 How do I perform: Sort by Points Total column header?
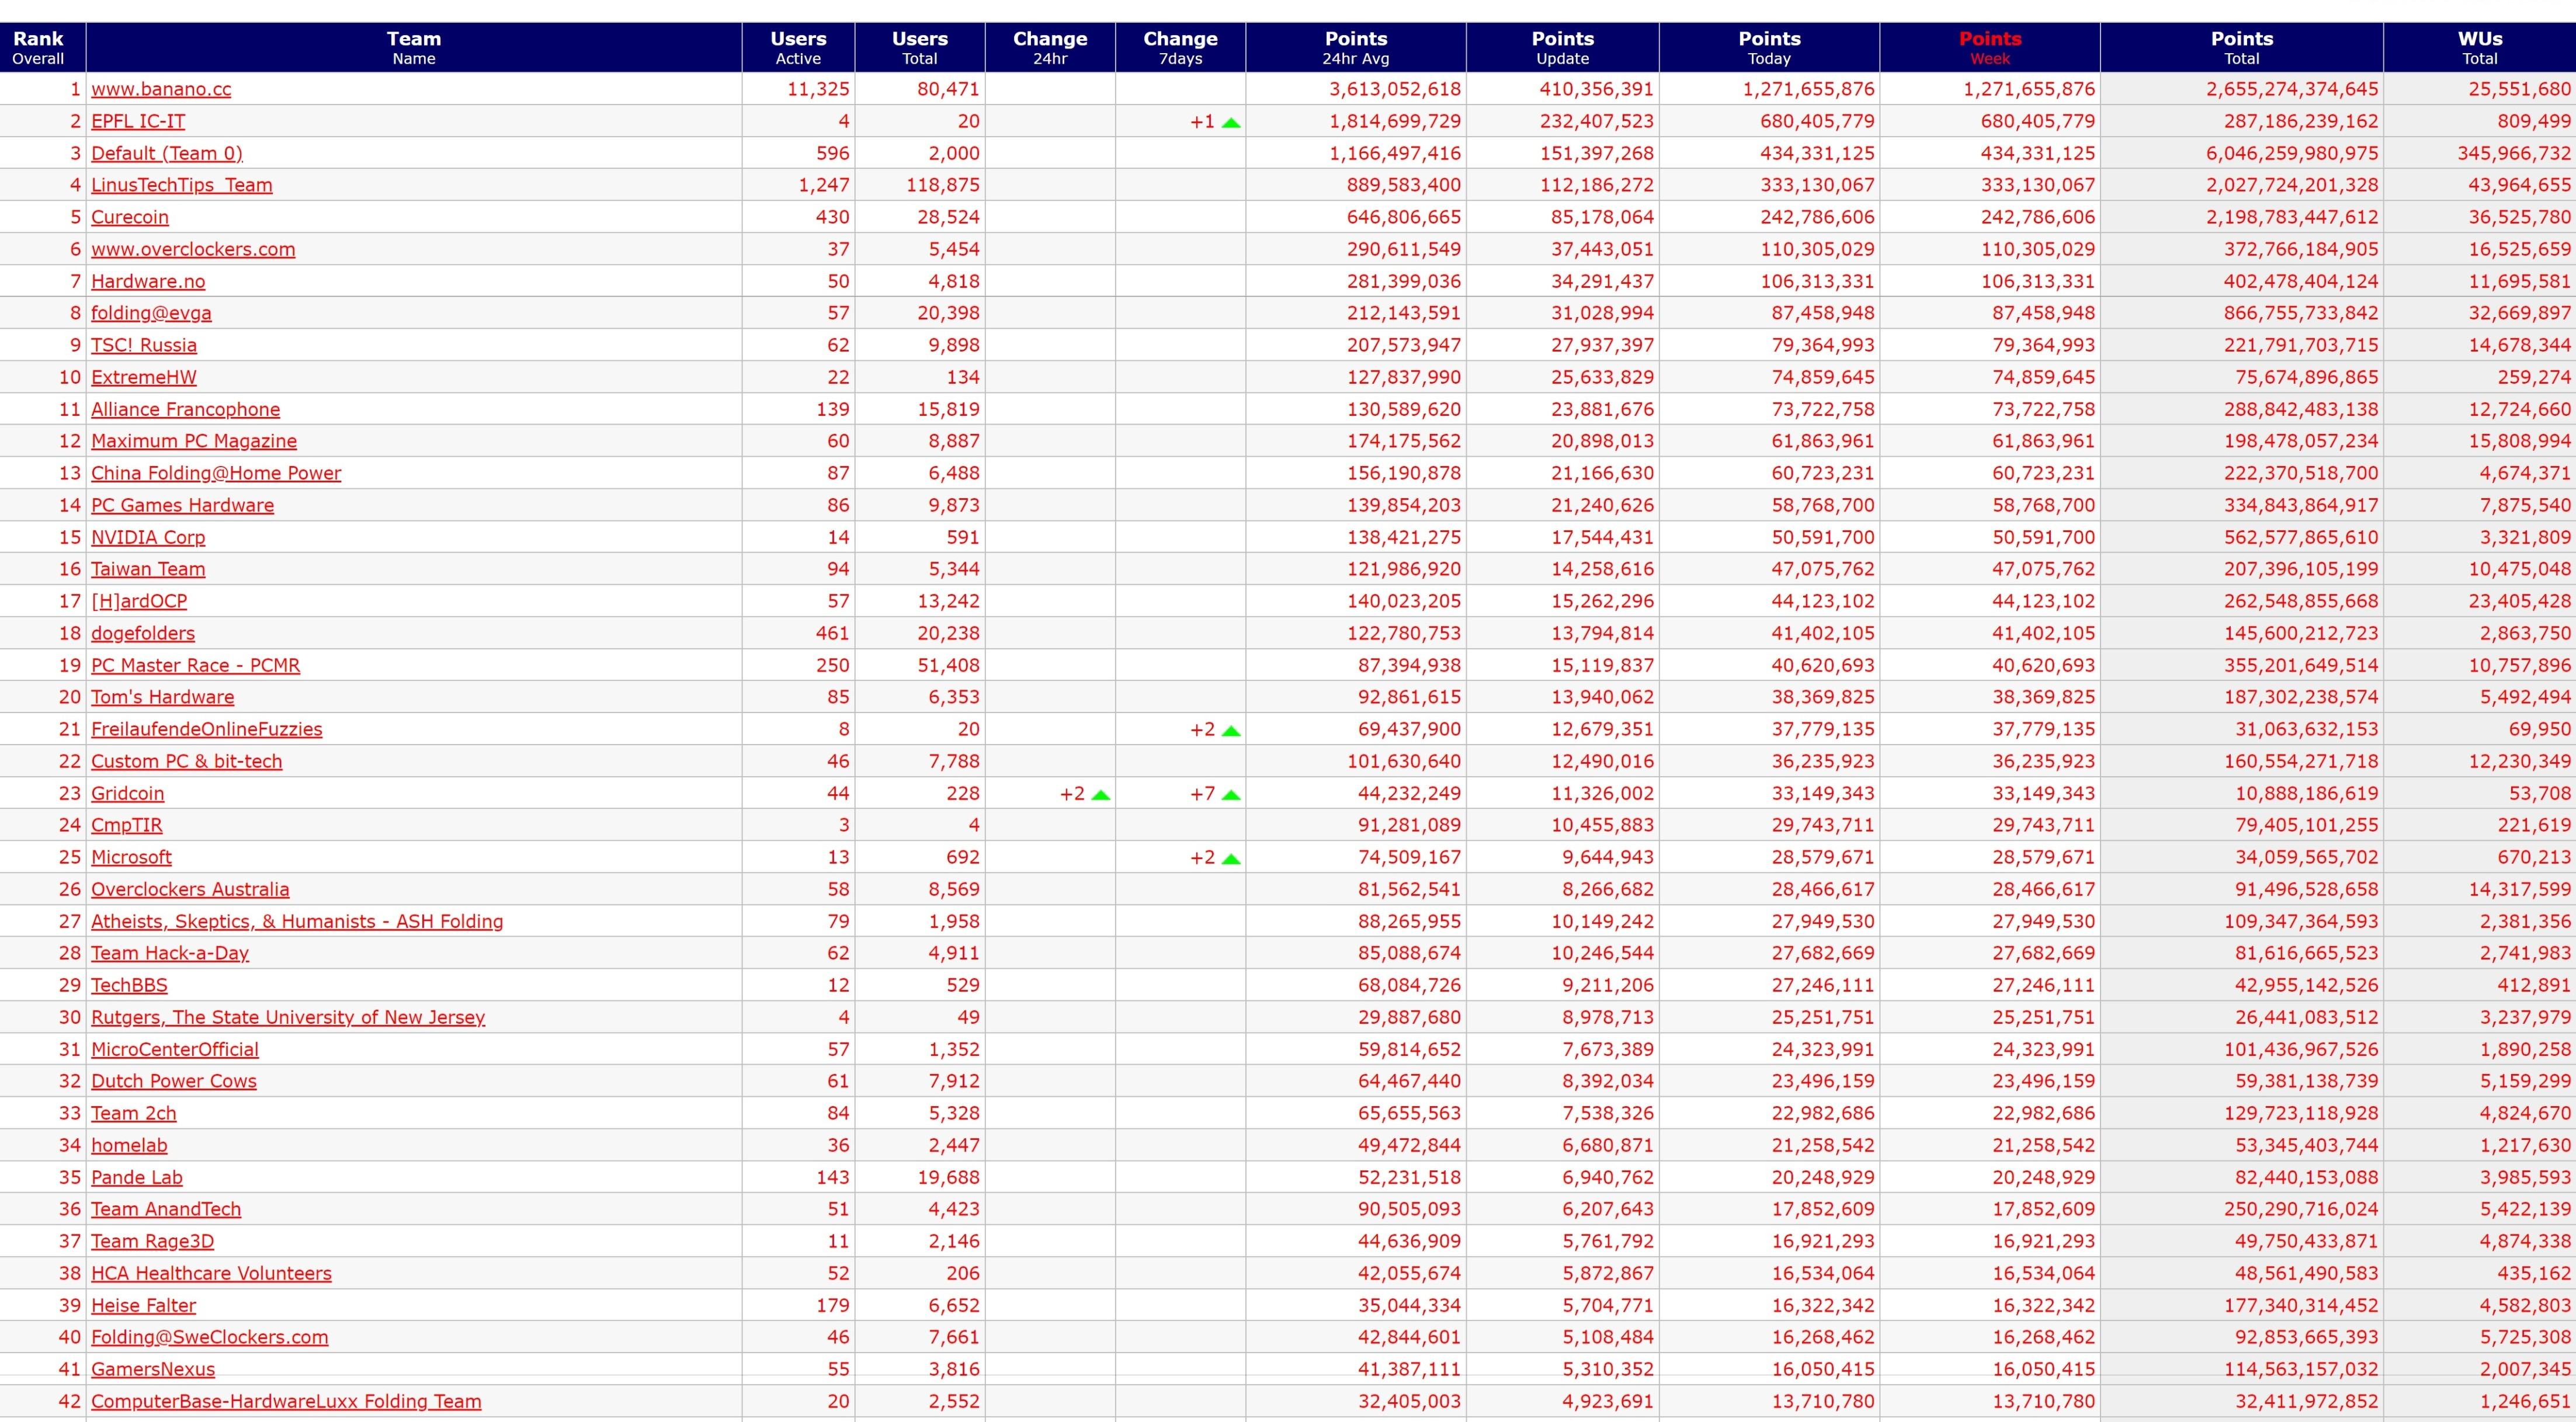click(x=2242, y=48)
